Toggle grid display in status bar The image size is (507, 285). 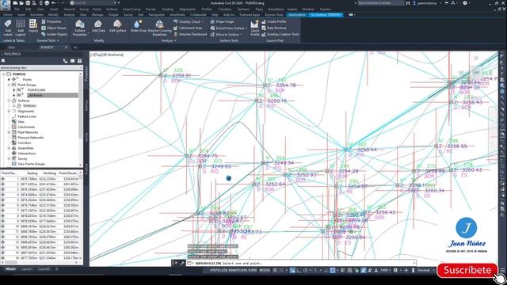coord(275,270)
